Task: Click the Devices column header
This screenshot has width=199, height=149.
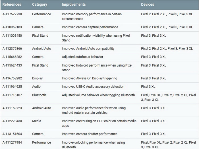Action: click(x=148, y=5)
